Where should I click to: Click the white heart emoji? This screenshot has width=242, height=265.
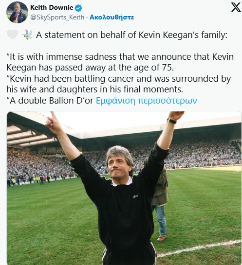tap(12, 35)
